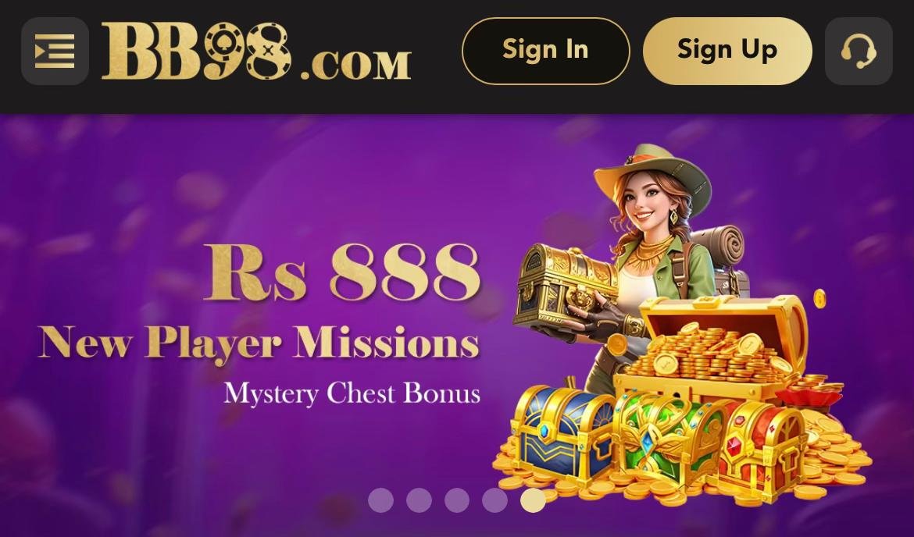Viewport: 914px width, 537px height.
Task: Select the highlighted fifth carousel dot
Action: (x=533, y=500)
